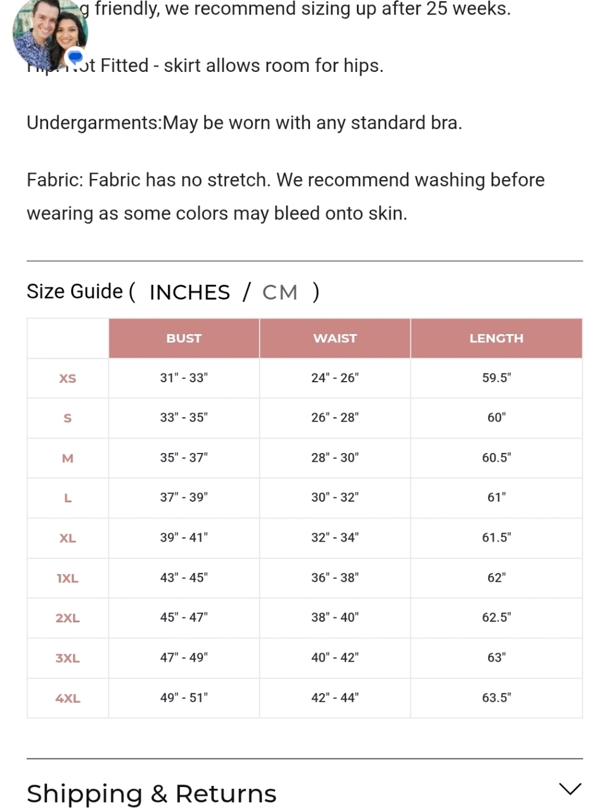The height and width of the screenshot is (809, 608).
Task: Click the M size row label
Action: (x=67, y=458)
